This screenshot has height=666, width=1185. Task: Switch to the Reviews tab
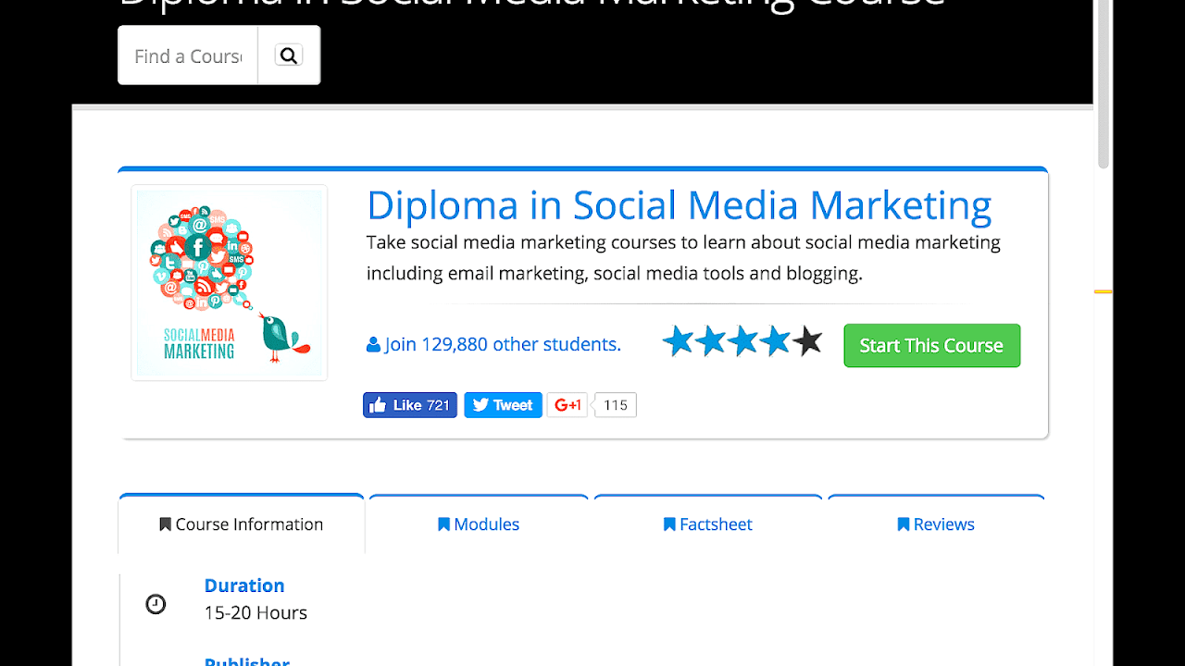pyautogui.click(x=936, y=524)
